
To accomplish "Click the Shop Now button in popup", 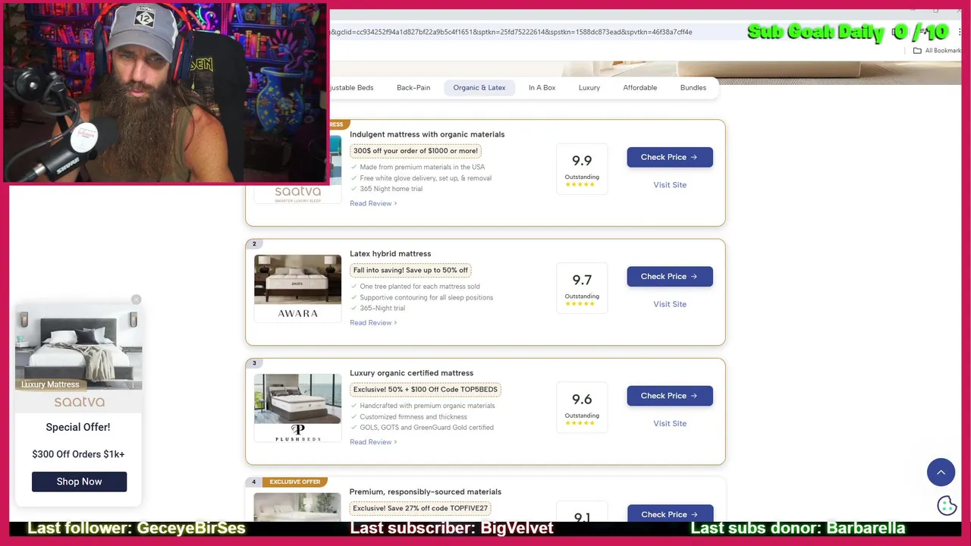I will tap(79, 482).
